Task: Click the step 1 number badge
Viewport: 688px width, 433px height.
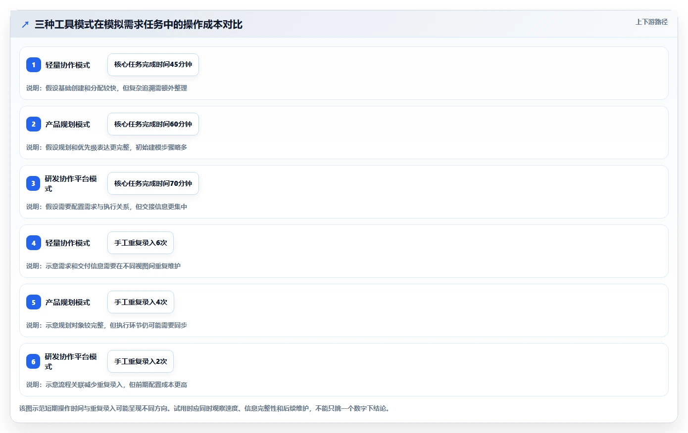Action: [x=34, y=65]
